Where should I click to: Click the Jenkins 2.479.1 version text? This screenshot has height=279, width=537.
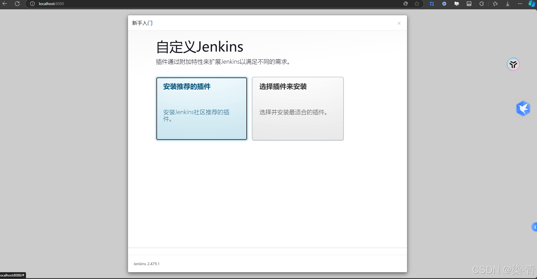(146, 264)
